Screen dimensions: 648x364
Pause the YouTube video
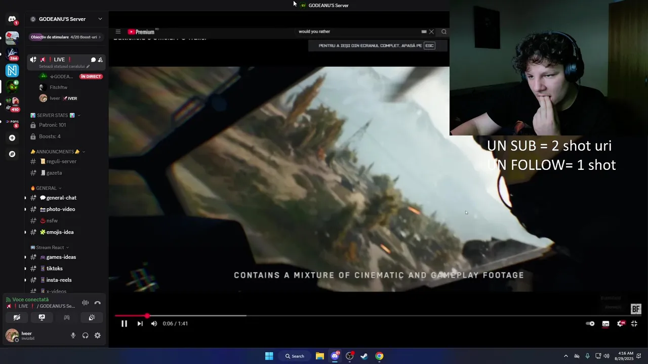124,324
